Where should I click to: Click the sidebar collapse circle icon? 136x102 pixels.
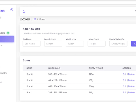pyautogui.click(x=12, y=10)
